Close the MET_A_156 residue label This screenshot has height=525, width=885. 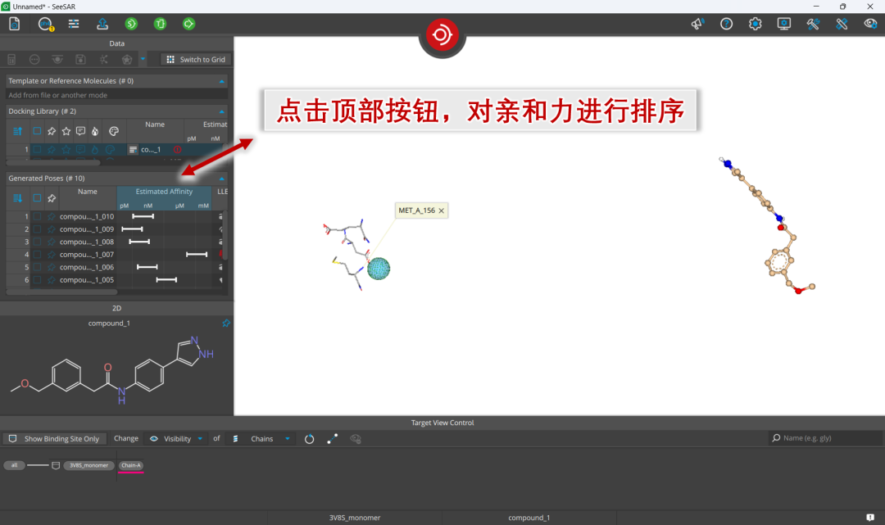(442, 211)
